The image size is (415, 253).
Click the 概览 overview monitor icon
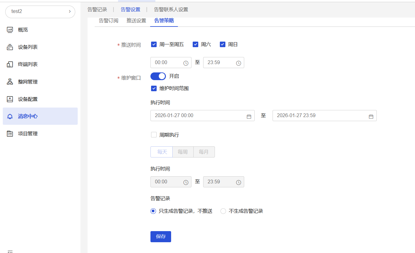tap(10, 30)
